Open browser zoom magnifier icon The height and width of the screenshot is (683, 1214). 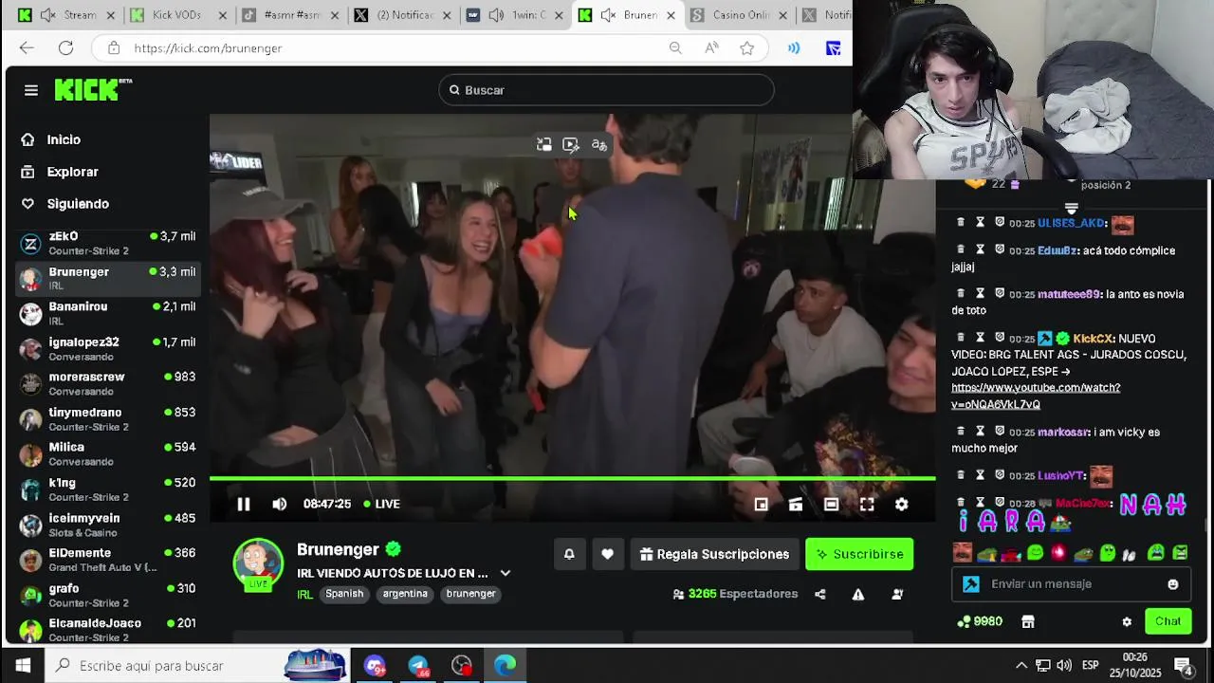[x=675, y=48]
